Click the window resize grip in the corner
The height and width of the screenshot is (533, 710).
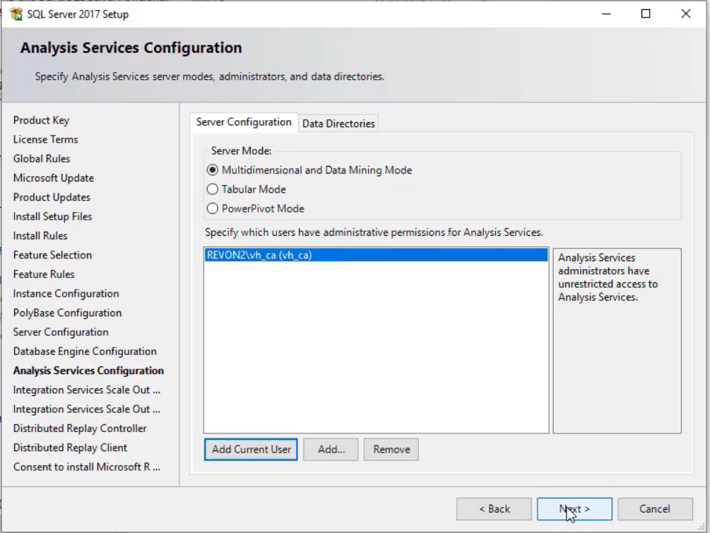(702, 527)
